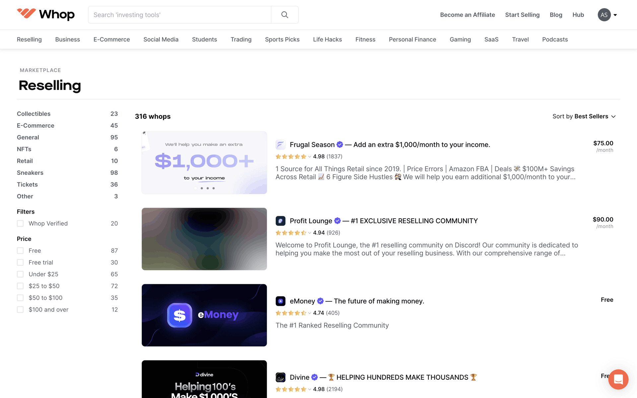Open the Social Media category
This screenshot has width=637, height=398.
tap(161, 39)
